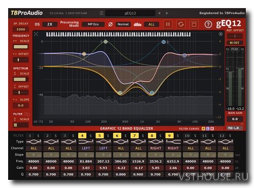Open filter 4 channel LEFT dropdown
Image resolution: width=254 pixels, height=188 pixels.
point(86,148)
